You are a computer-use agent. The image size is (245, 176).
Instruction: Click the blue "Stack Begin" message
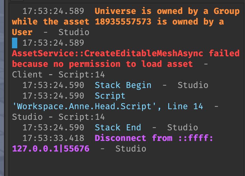point(123,85)
